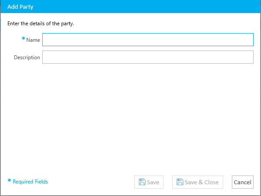Click the blue header bar beside the title
This screenshot has width=261, height=196.
coord(147,7)
